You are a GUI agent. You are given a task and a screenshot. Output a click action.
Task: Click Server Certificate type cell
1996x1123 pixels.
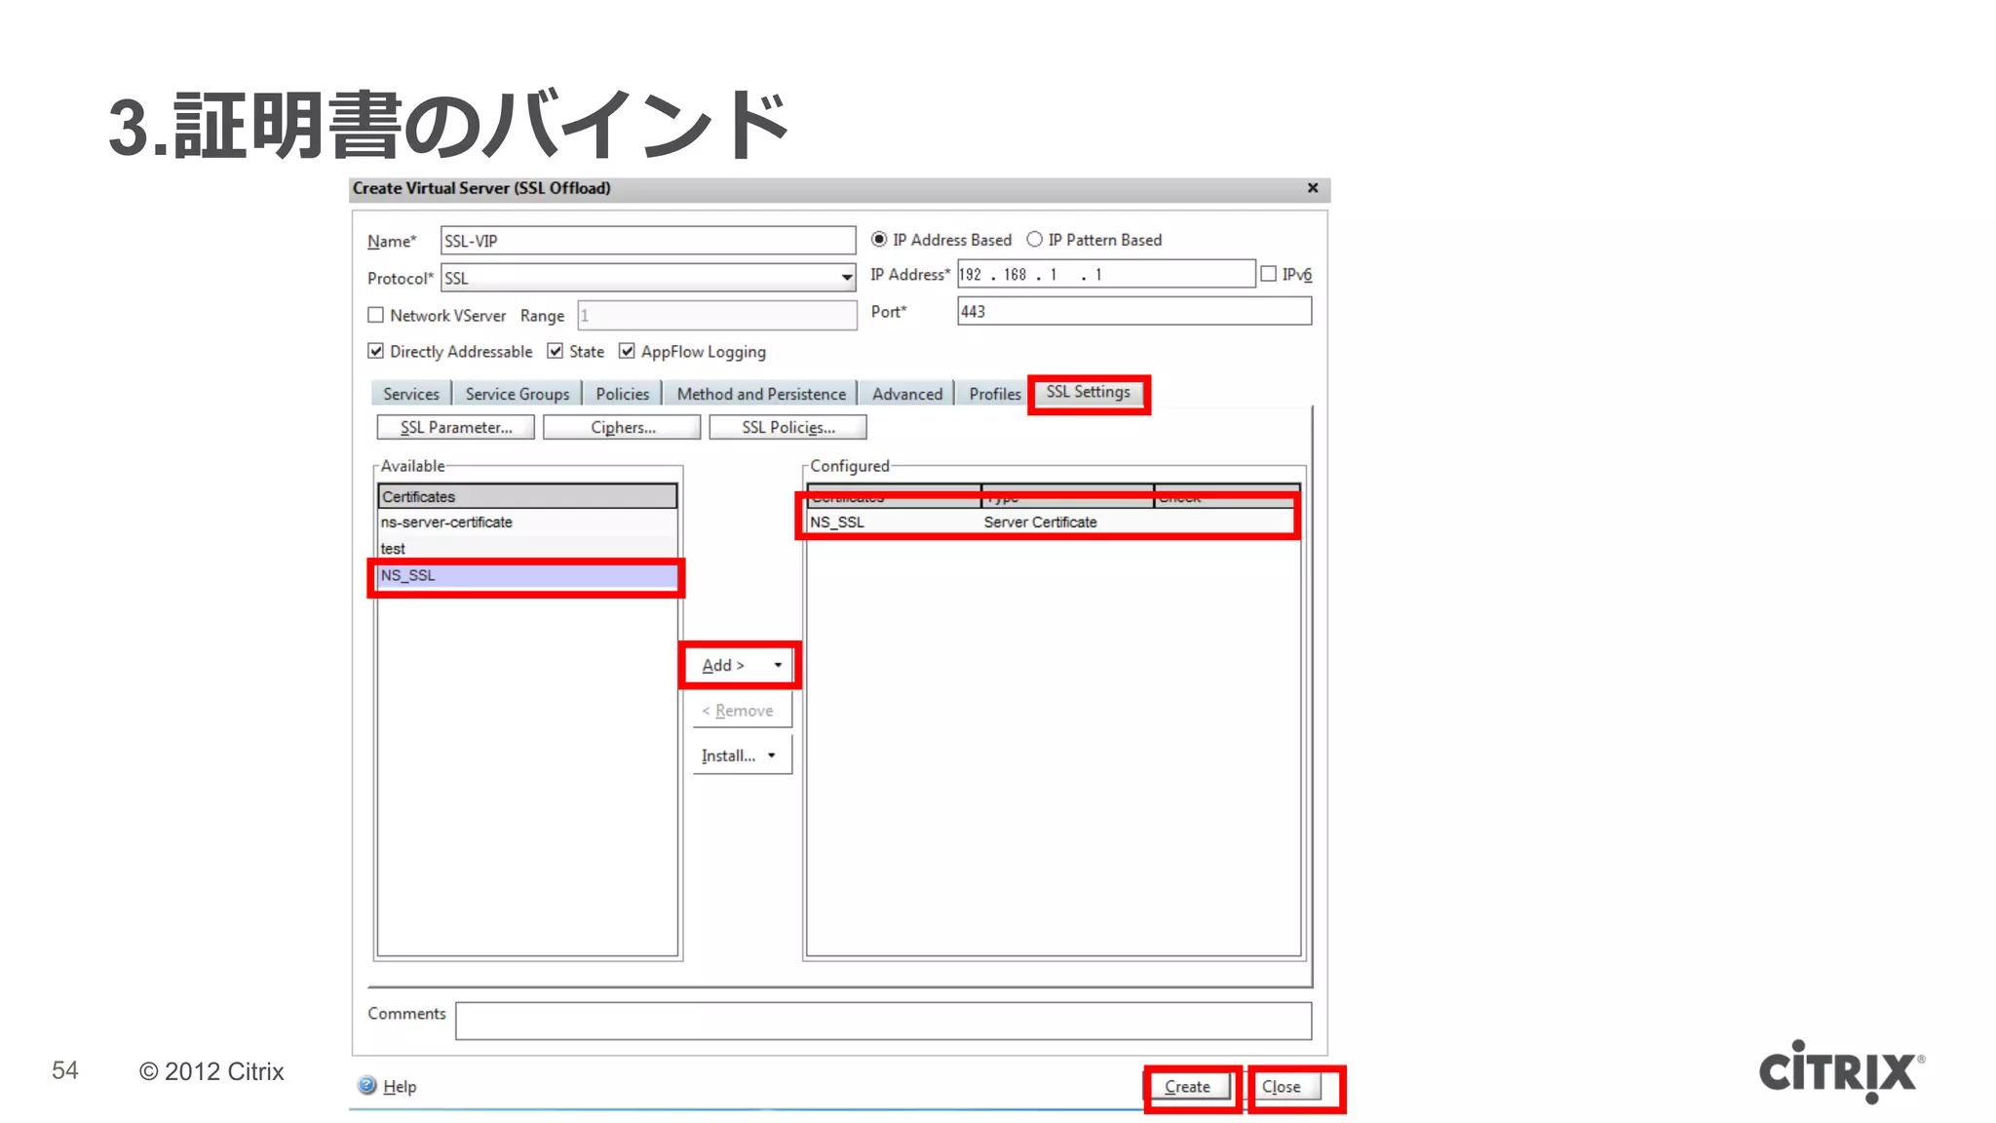[1040, 523]
